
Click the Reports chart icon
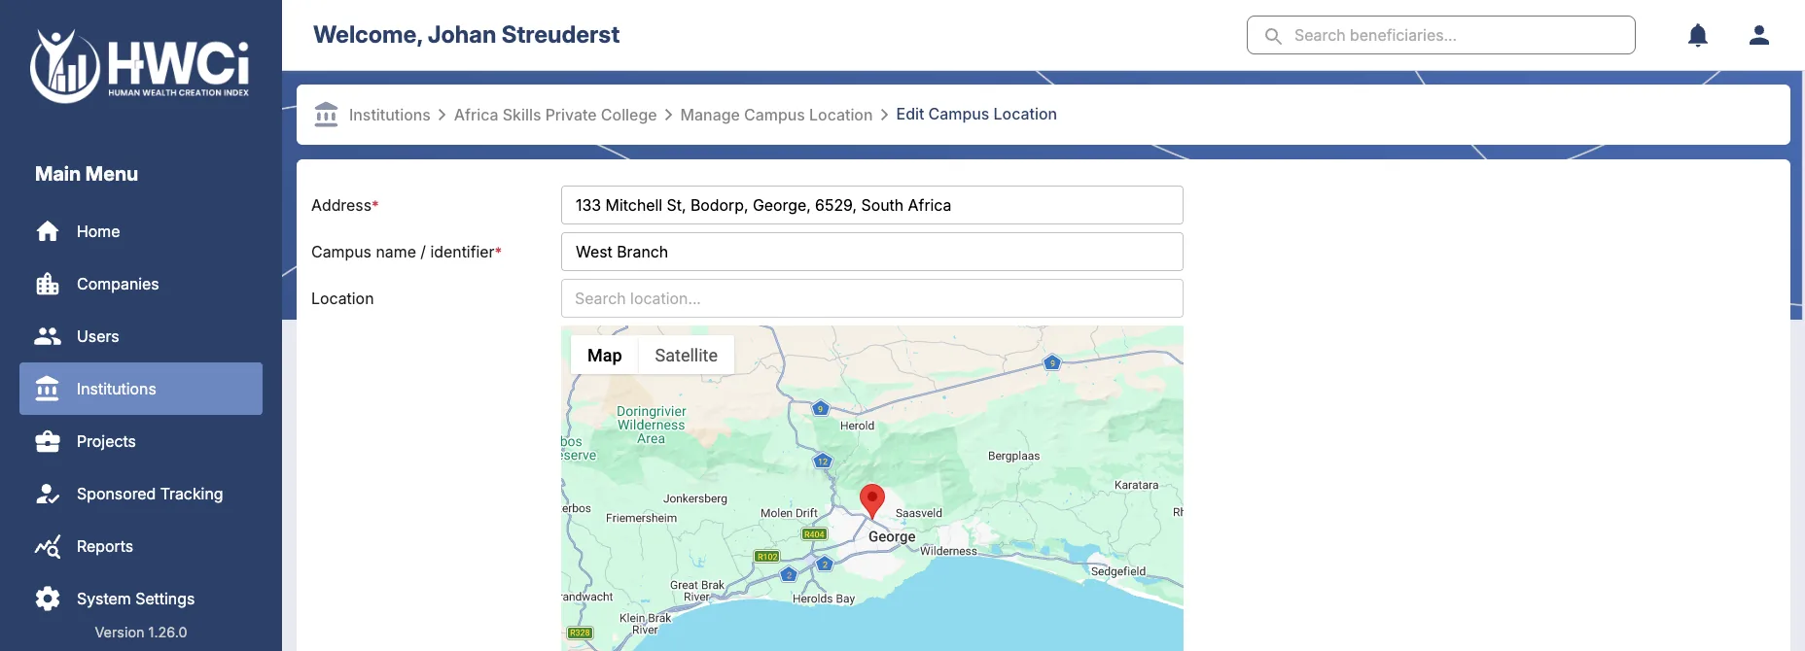48,546
